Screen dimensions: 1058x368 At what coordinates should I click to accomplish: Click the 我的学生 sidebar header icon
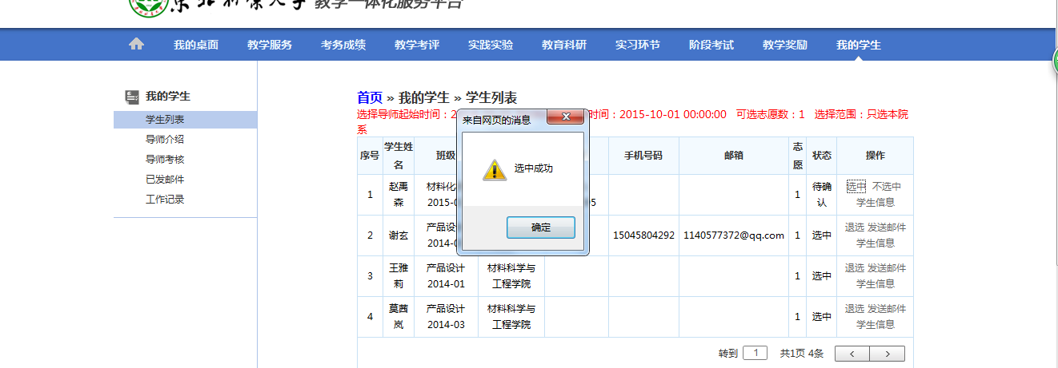132,97
